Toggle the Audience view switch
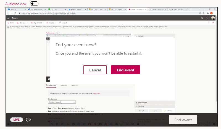221x129 pixels. [34, 4]
